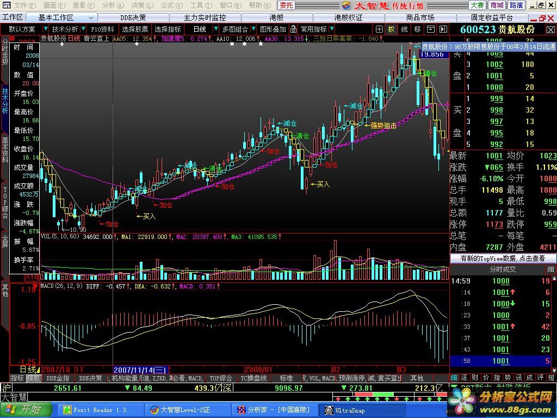Select the 指标 bottom tab
The height and width of the screenshot is (418, 557).
(17, 378)
